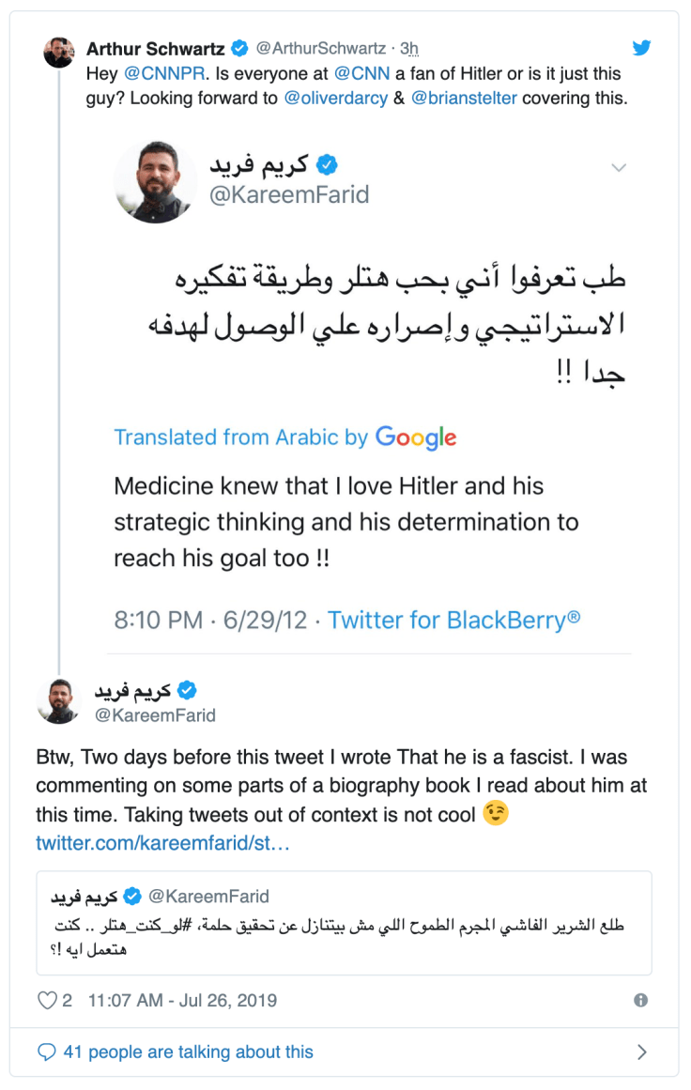Click the Twitter bird logo
This screenshot has width=691, height=1090.
coord(642,46)
